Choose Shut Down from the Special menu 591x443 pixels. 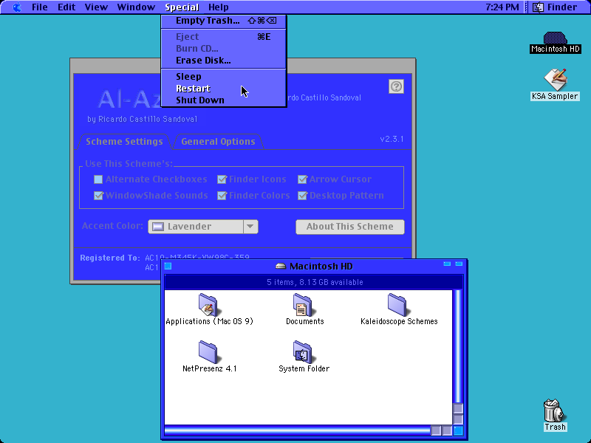[224, 100]
